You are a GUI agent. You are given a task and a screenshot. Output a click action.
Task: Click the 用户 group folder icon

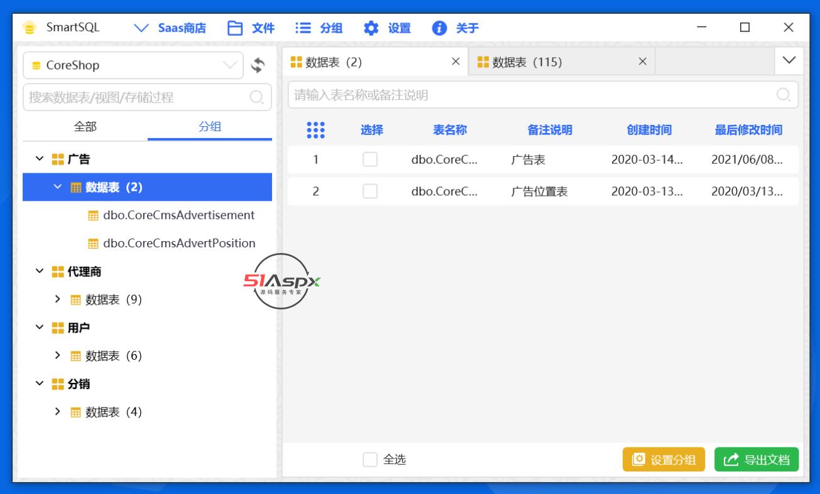pyautogui.click(x=58, y=328)
